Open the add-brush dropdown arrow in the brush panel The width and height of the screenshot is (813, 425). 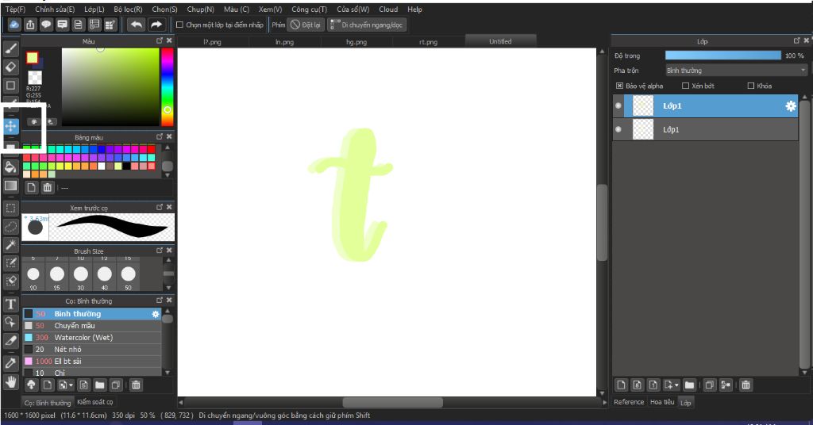[x=71, y=385]
